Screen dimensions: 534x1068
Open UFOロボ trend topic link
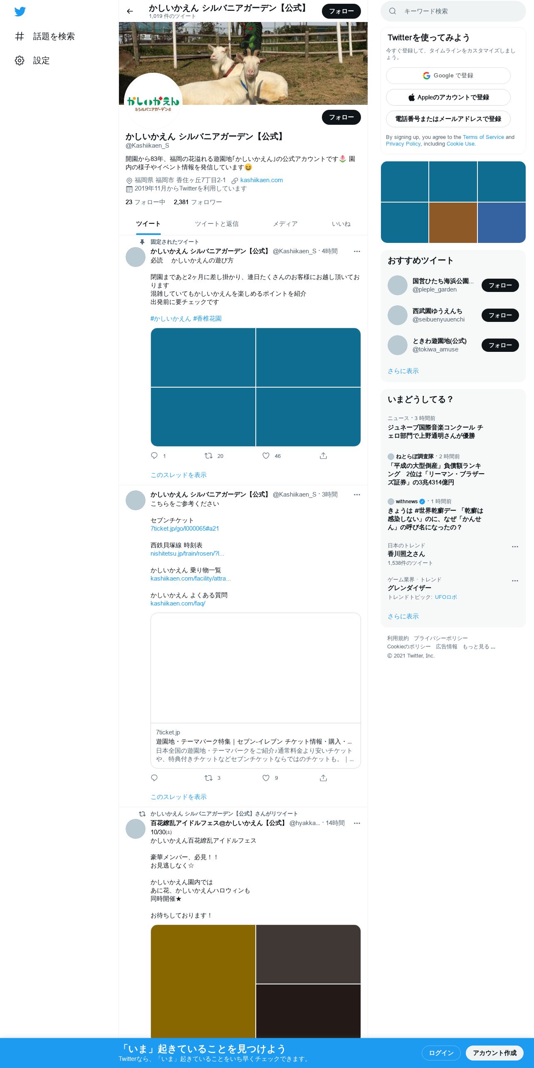click(446, 597)
